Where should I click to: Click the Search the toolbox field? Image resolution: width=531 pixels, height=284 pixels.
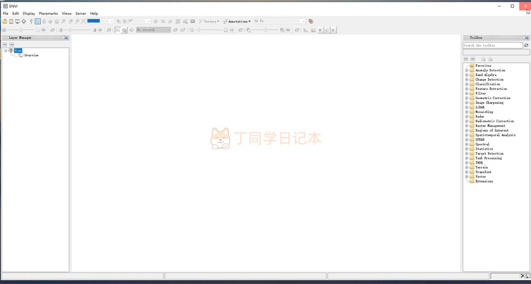[x=493, y=45]
